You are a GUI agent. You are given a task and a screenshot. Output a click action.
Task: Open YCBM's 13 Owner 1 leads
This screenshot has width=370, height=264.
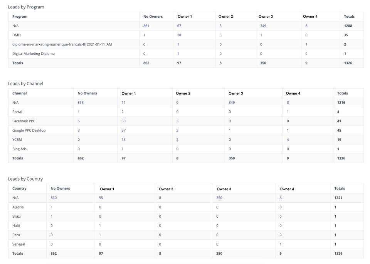coord(124,139)
